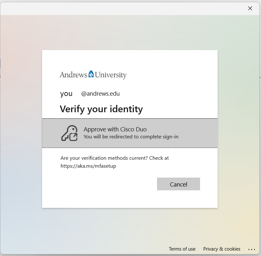Viewport: 261px width, 256px height.
Task: Click 'You will be redirected to complete sign-in' text
Action: (x=131, y=137)
